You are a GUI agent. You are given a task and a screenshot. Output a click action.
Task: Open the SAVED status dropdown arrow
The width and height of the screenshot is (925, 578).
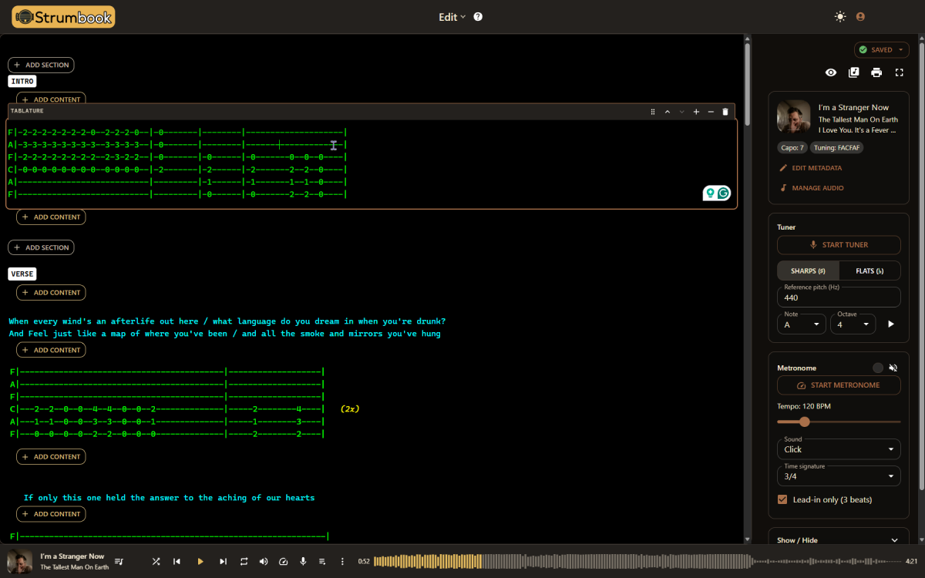(x=900, y=50)
